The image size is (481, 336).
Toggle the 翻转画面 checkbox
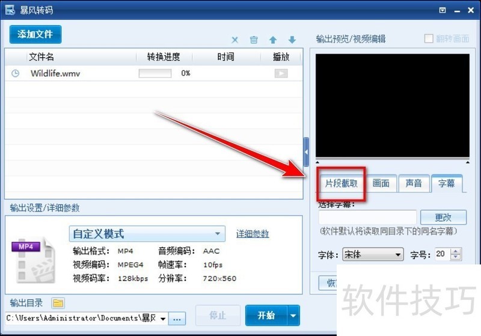click(429, 38)
